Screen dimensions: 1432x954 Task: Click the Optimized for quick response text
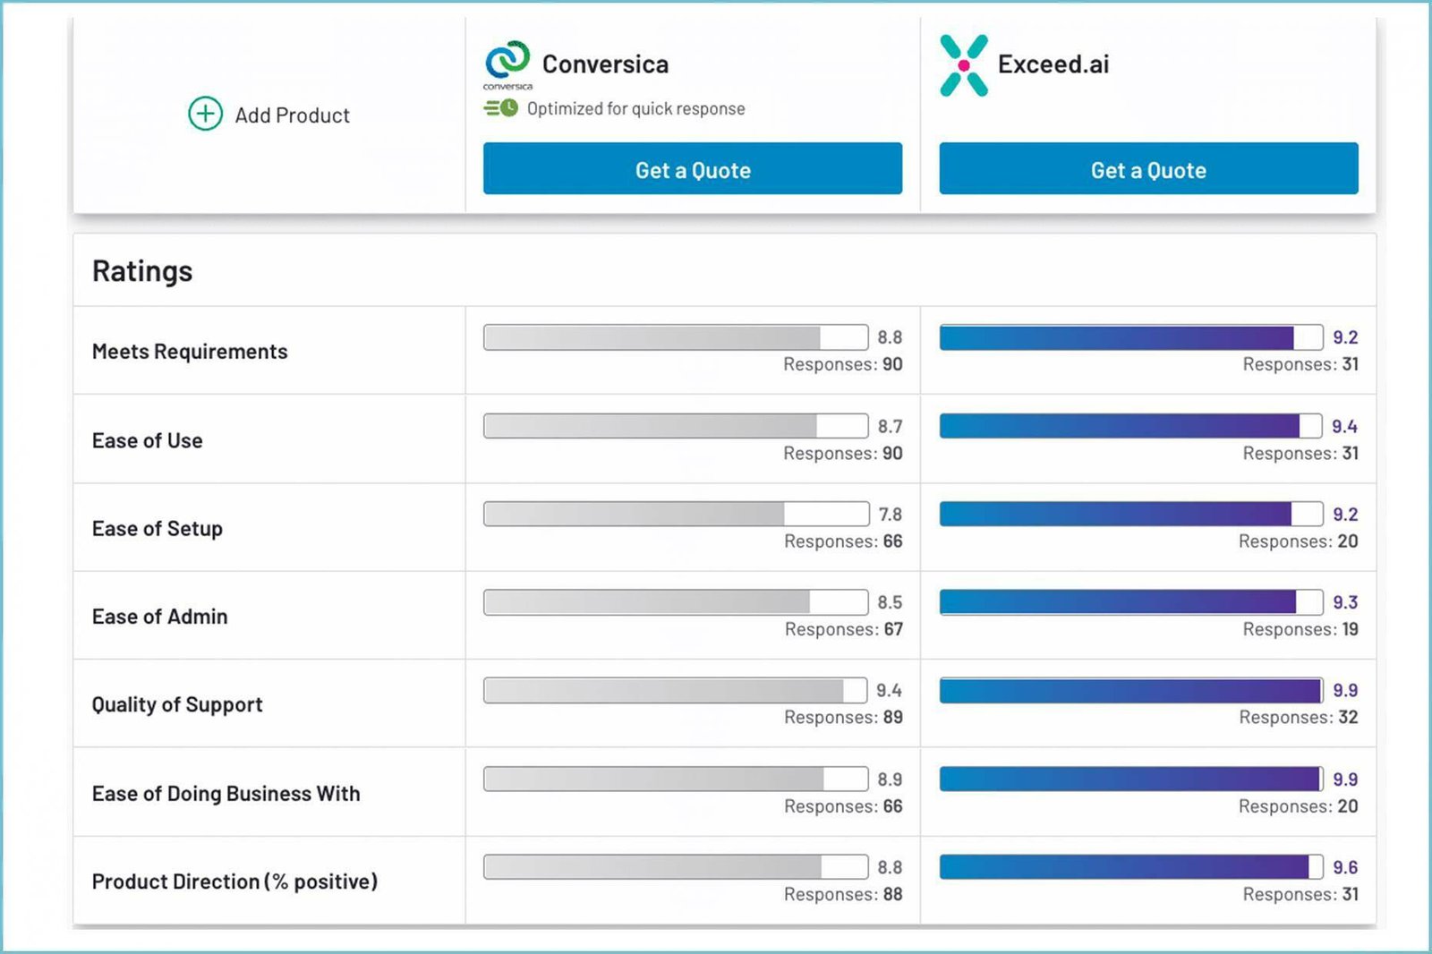(635, 109)
